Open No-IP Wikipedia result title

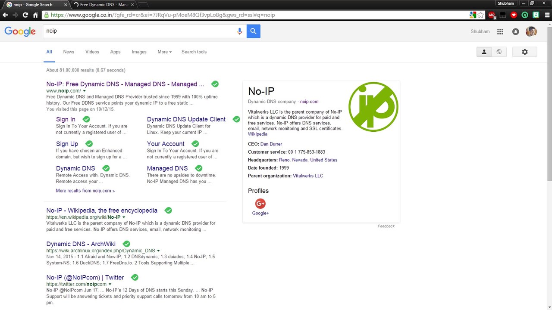[x=102, y=211]
